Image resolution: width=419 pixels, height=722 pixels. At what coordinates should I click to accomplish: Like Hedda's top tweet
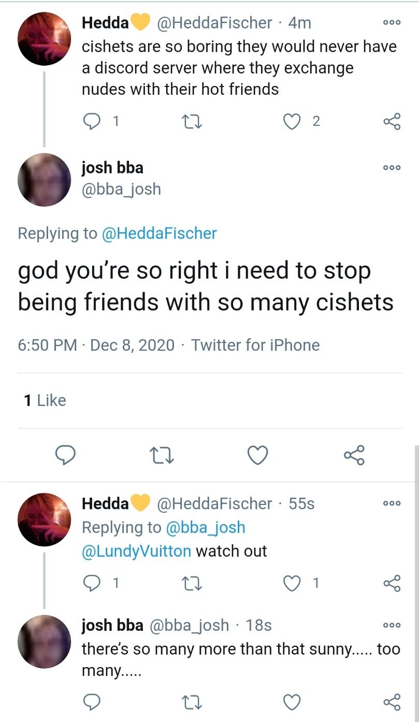292,121
